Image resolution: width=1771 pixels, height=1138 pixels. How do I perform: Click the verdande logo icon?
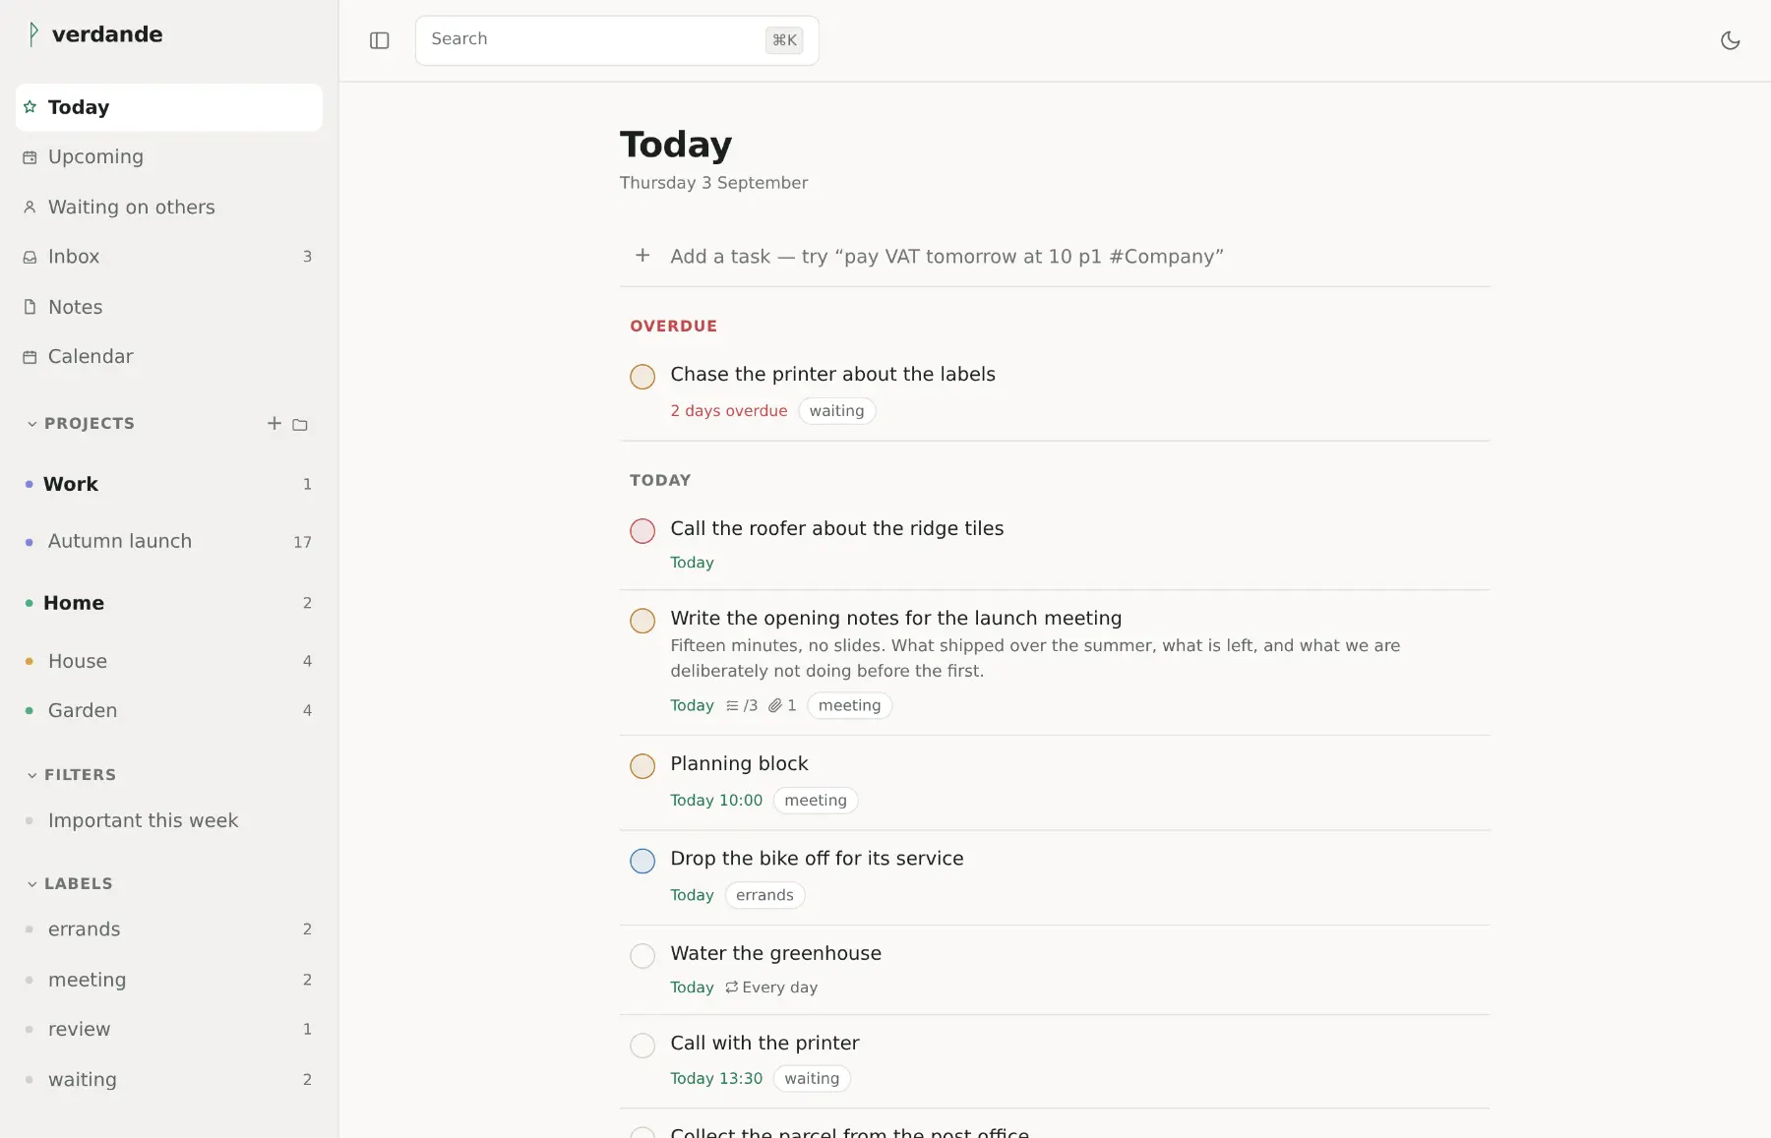33,34
